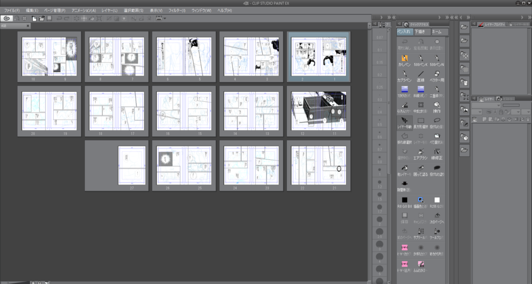
Task: Pick the ベクター用 eraser tool
Action: (x=437, y=76)
